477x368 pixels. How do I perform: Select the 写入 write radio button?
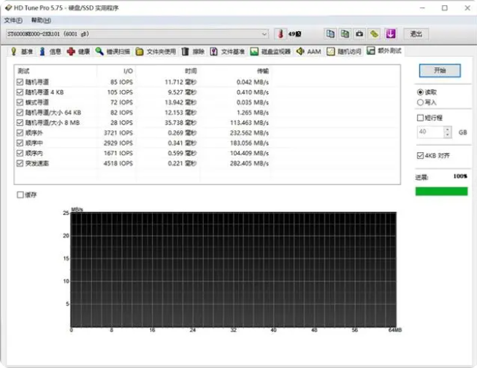point(420,102)
